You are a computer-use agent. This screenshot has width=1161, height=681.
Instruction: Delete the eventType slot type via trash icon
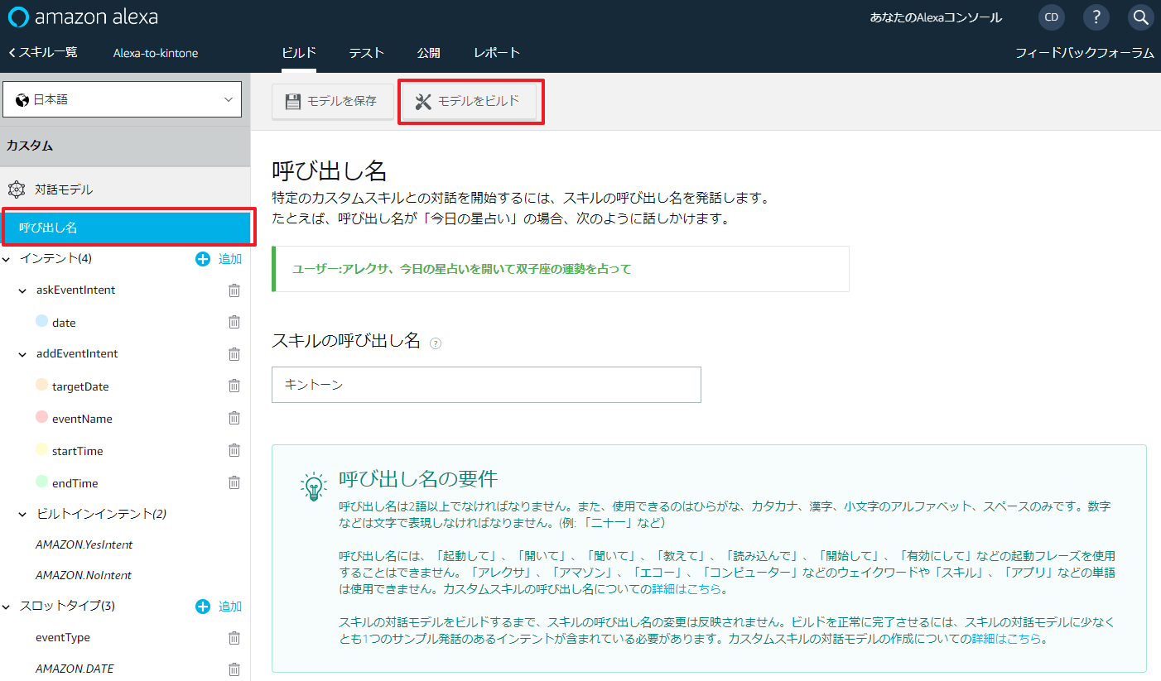234,638
